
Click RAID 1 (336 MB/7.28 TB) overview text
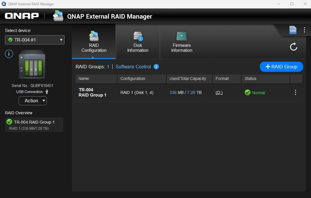(29, 128)
